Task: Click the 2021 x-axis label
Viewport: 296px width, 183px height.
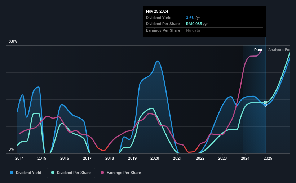Action: pos(177,158)
